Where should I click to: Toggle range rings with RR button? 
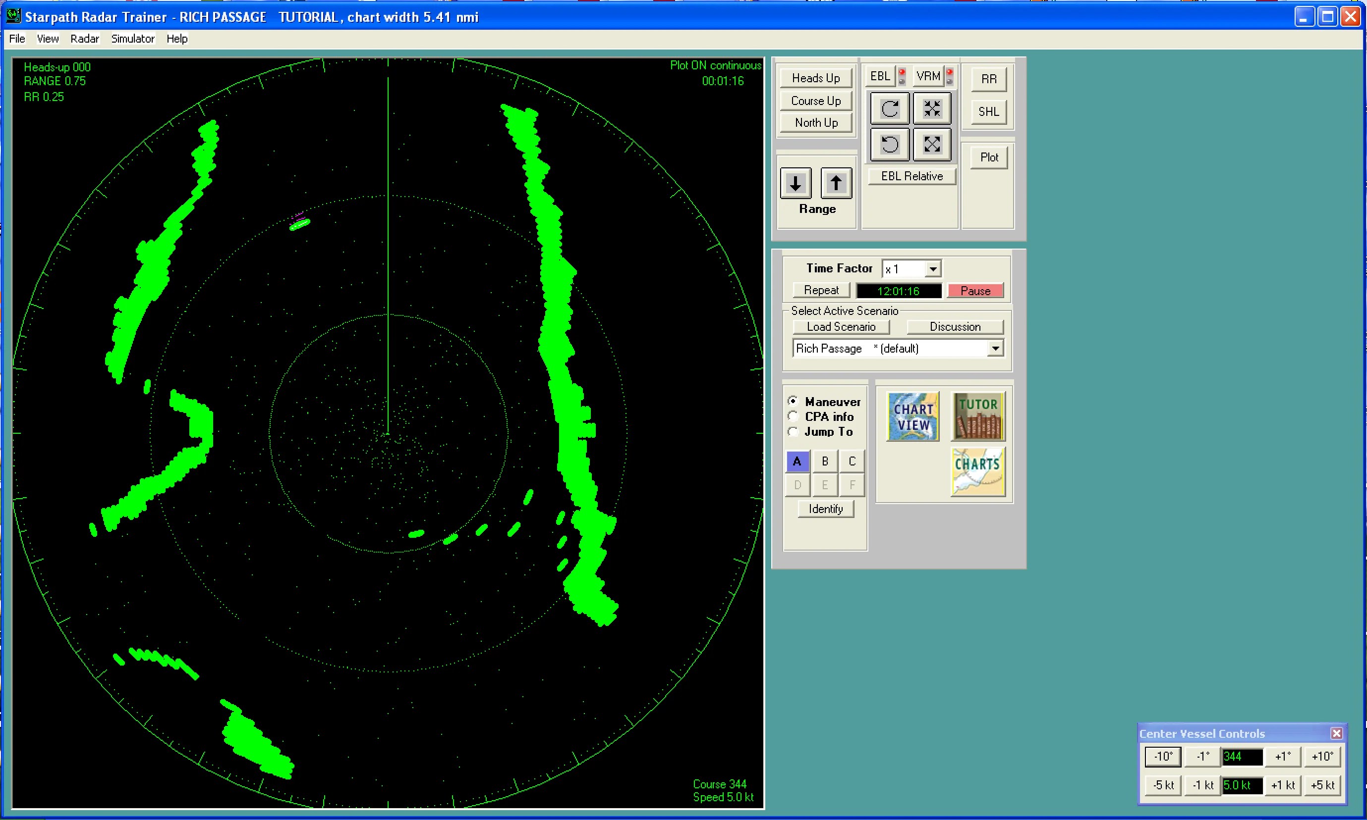tap(989, 79)
